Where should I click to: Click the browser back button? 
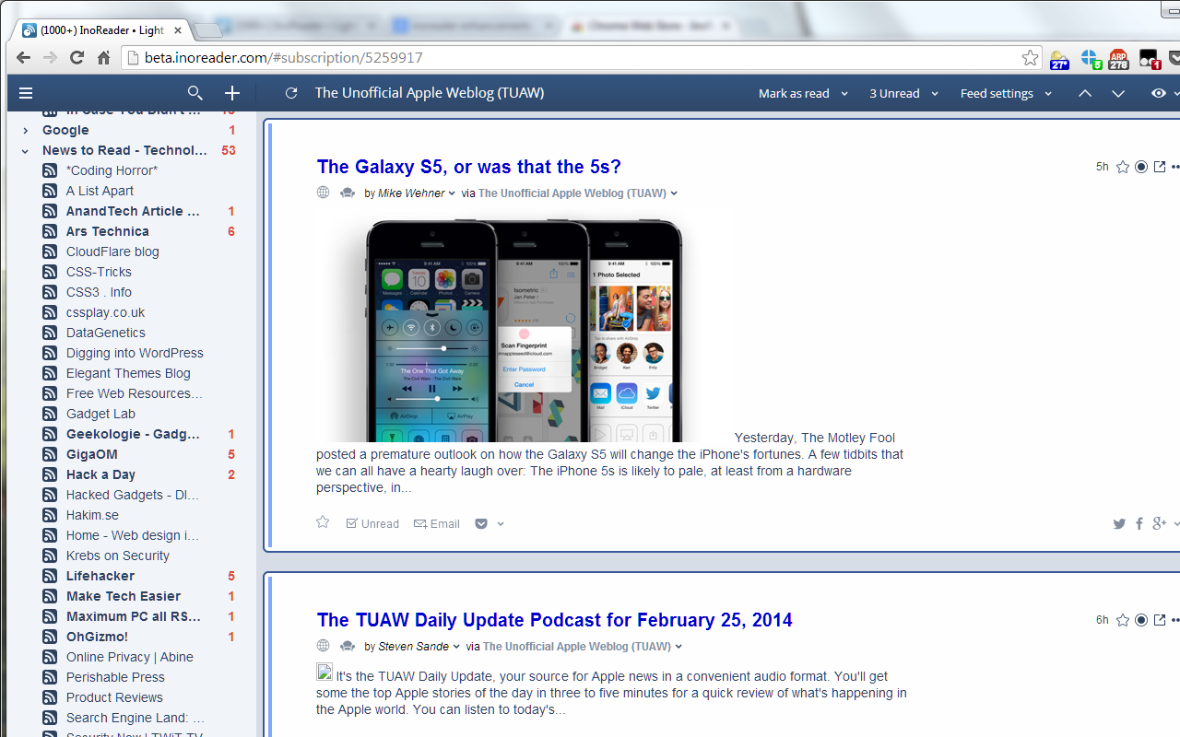click(23, 57)
